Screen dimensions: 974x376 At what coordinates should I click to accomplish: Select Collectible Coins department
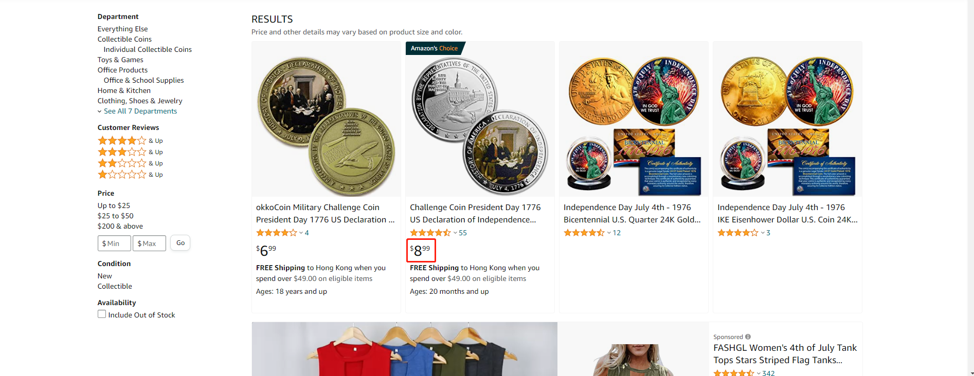tap(124, 39)
